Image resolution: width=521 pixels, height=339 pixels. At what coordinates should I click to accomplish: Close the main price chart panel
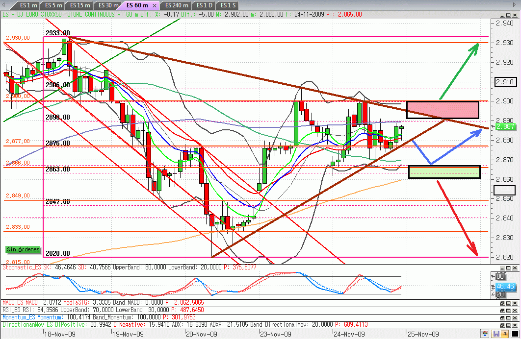(515, 15)
